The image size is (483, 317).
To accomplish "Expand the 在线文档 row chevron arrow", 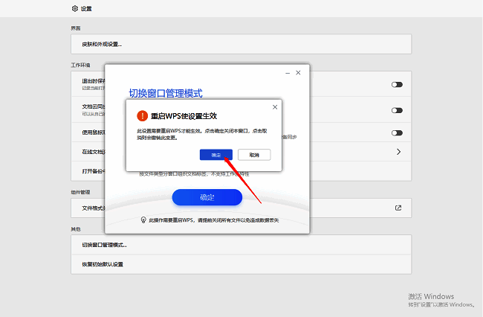I will [398, 152].
